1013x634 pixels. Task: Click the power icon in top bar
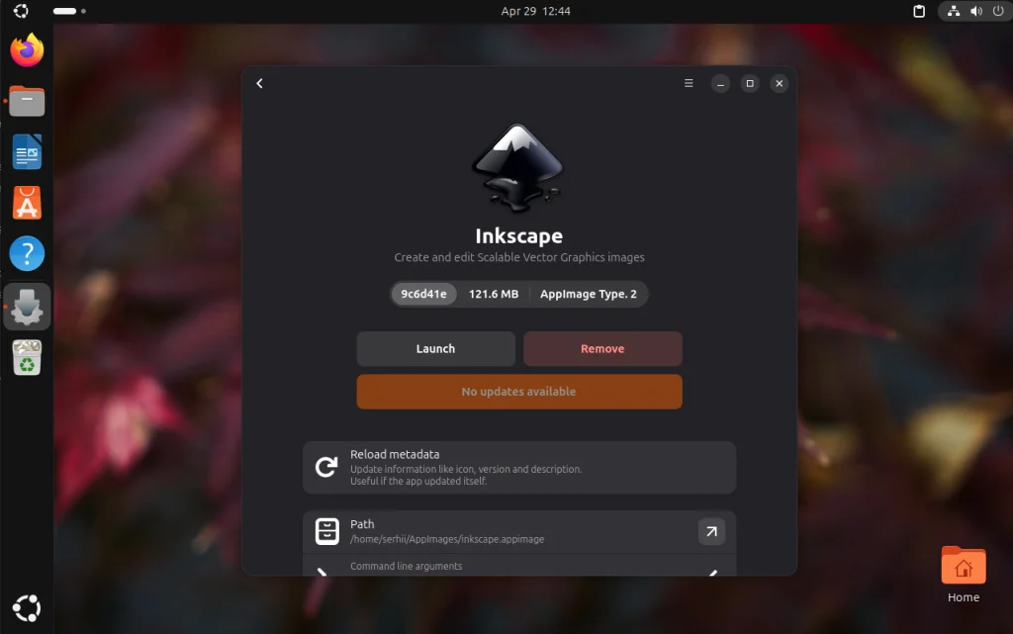998,11
